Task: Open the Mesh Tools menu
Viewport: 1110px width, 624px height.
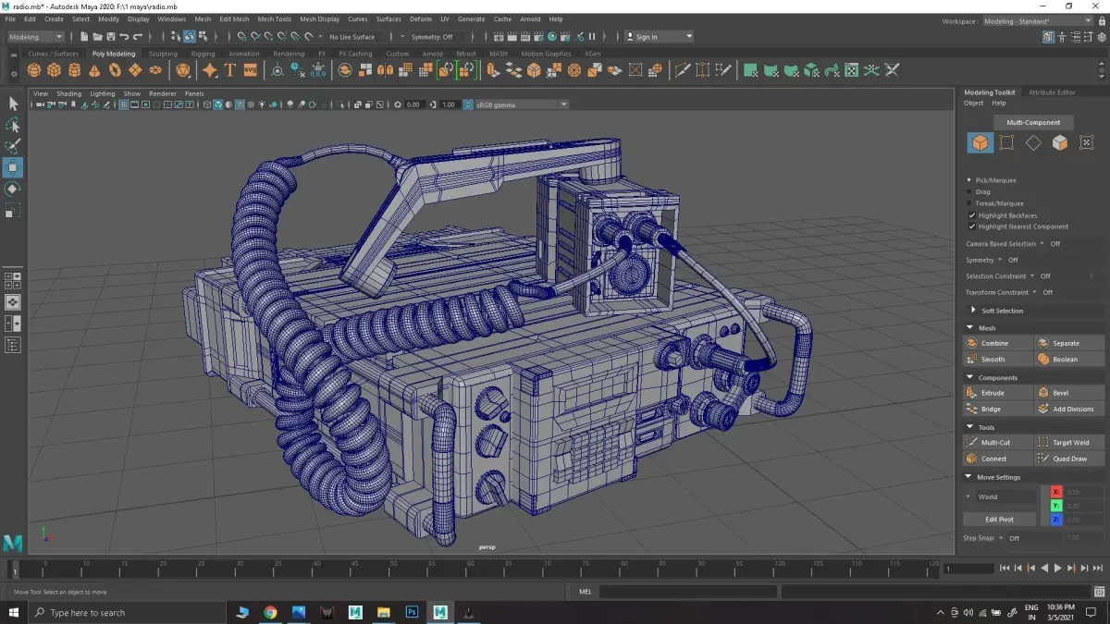Action: click(274, 18)
